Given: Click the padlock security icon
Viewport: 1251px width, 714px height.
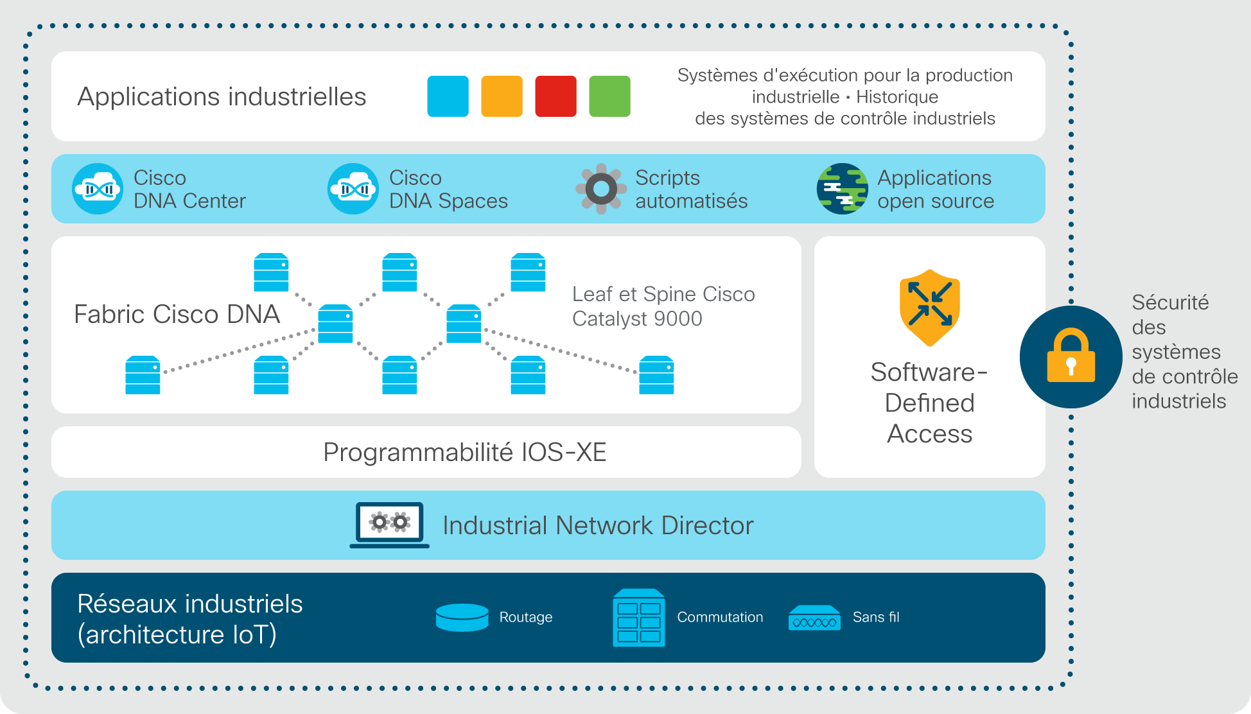Looking at the screenshot, I should (1071, 357).
